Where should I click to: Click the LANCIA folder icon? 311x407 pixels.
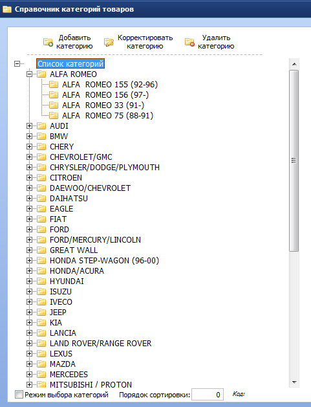click(41, 333)
